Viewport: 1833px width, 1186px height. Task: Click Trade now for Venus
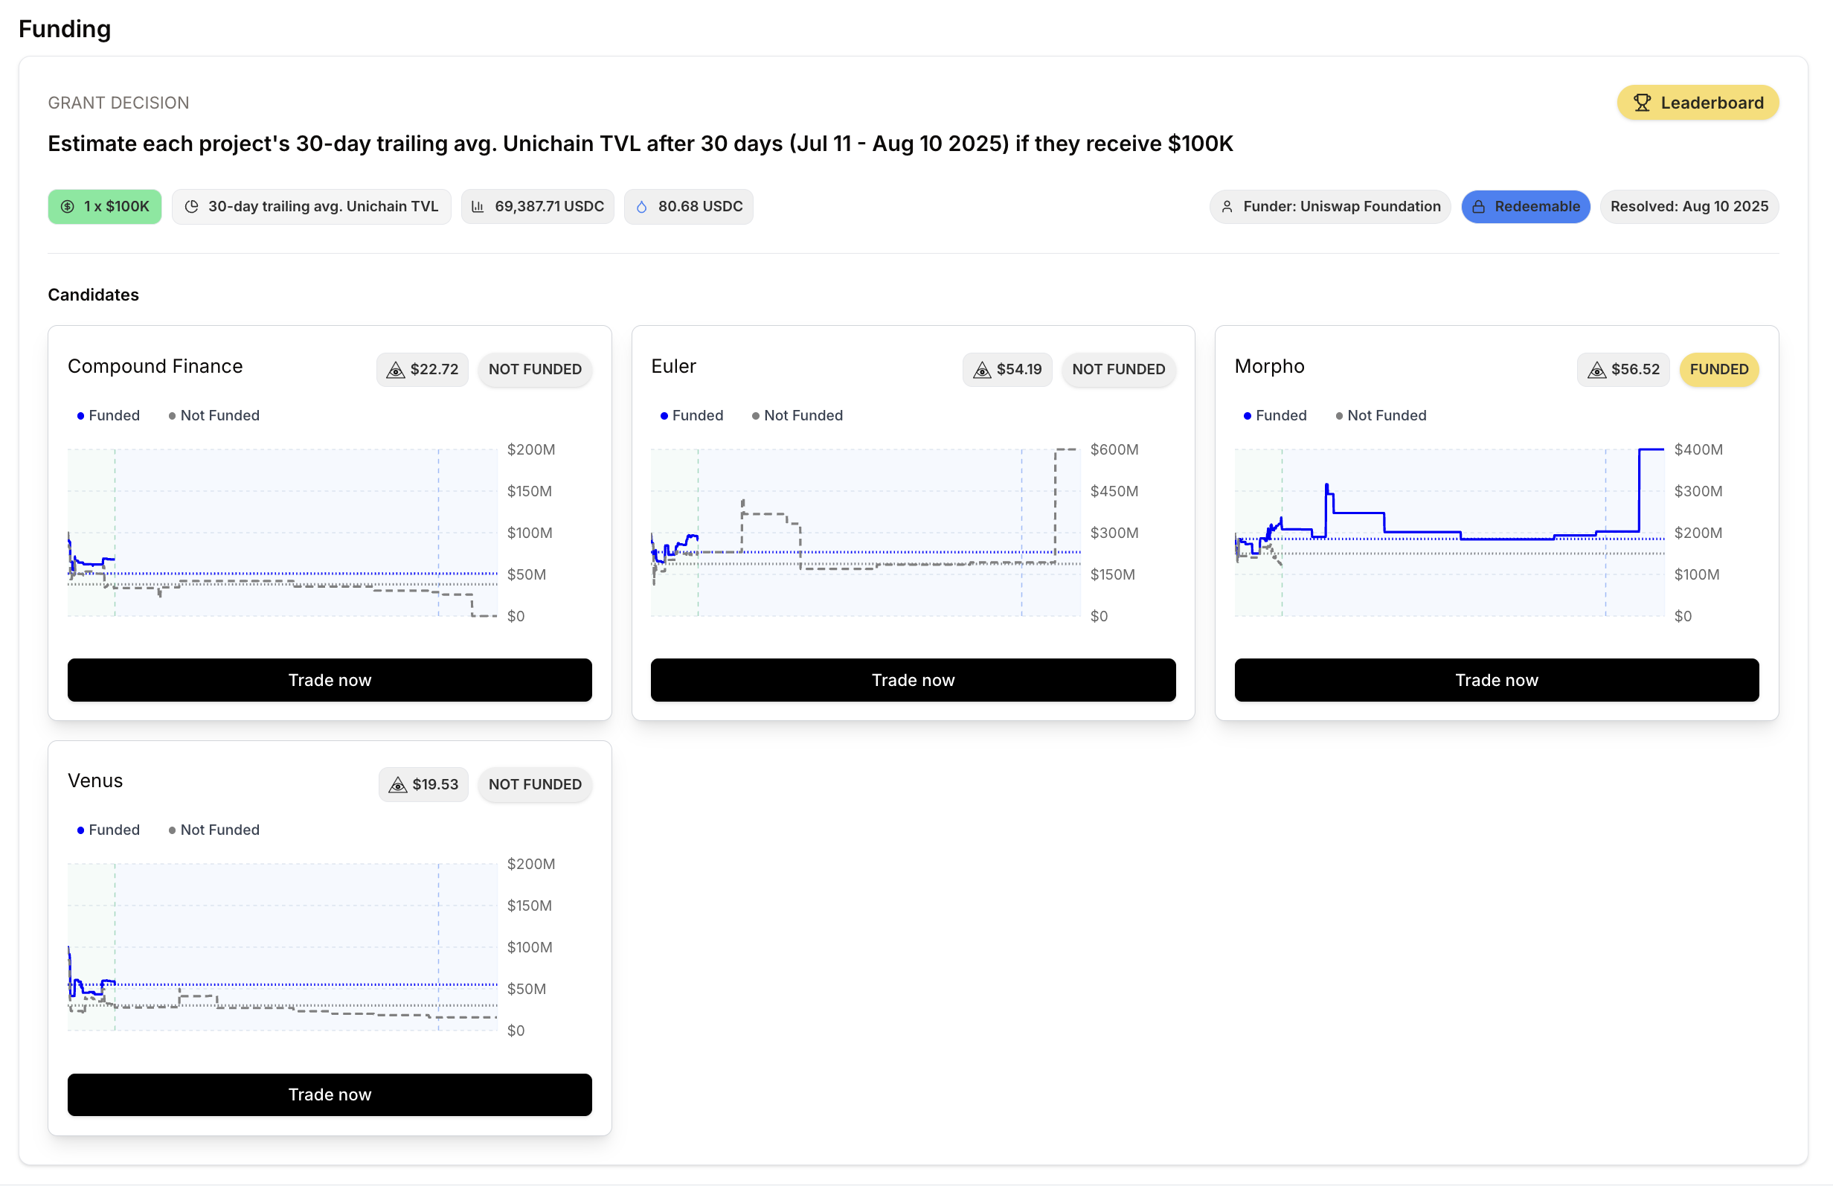pos(330,1094)
